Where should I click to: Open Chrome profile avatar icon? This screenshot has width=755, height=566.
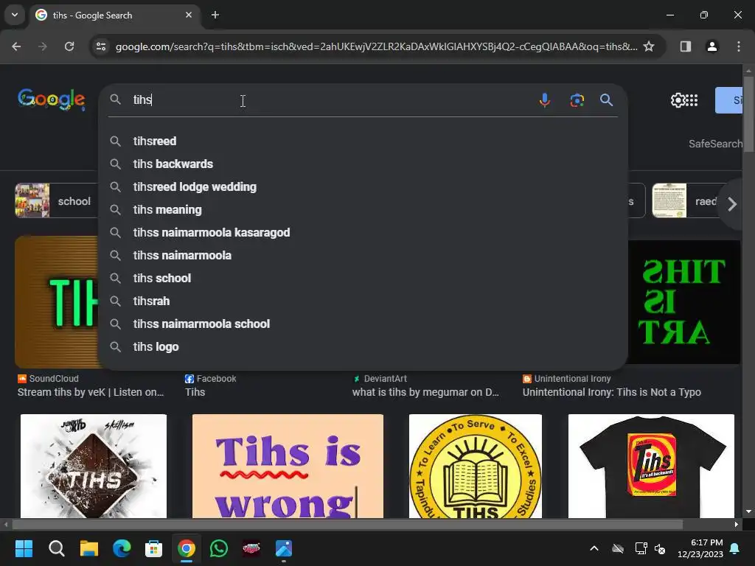pos(711,46)
